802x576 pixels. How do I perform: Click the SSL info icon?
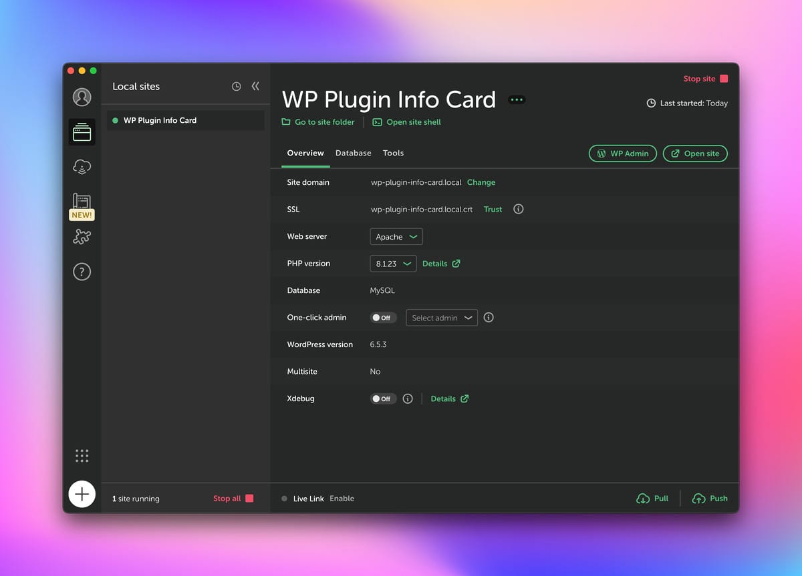coord(518,209)
